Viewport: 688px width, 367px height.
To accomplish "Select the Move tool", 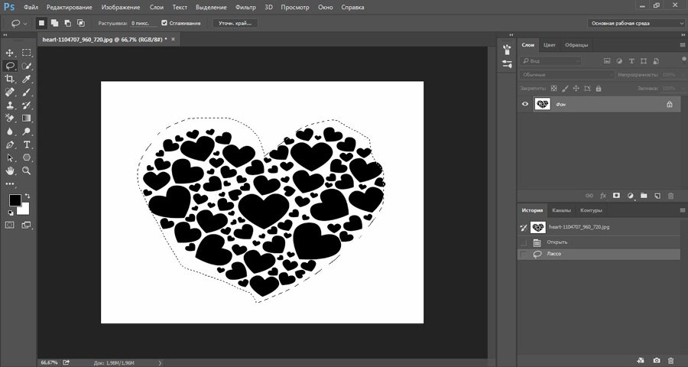I will tap(11, 53).
